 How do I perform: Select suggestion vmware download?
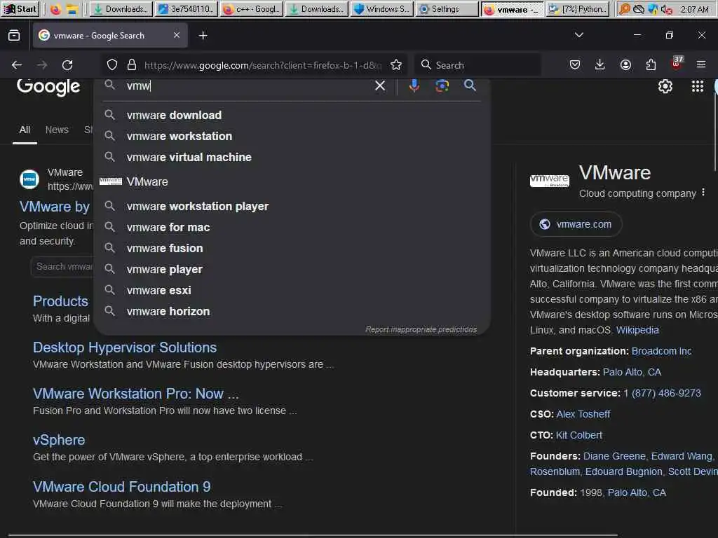pos(292,116)
